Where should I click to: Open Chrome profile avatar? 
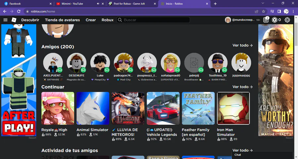point(286,11)
